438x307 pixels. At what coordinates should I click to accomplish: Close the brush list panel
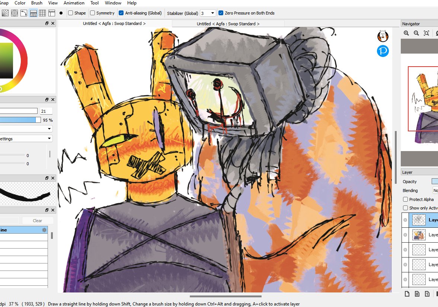(x=53, y=210)
